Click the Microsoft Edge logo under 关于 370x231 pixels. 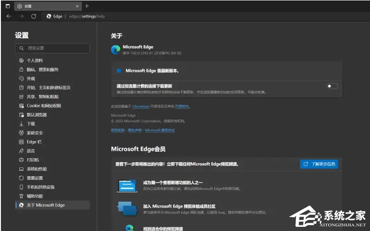coord(116,50)
